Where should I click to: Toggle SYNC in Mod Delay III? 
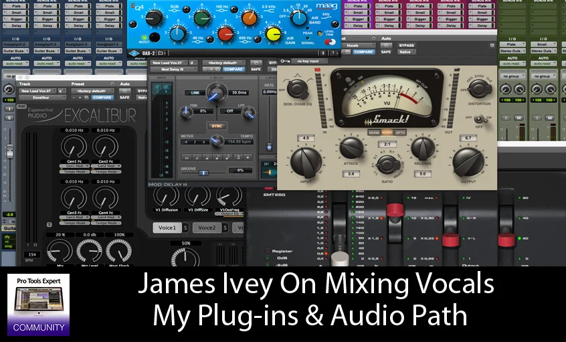point(217,126)
